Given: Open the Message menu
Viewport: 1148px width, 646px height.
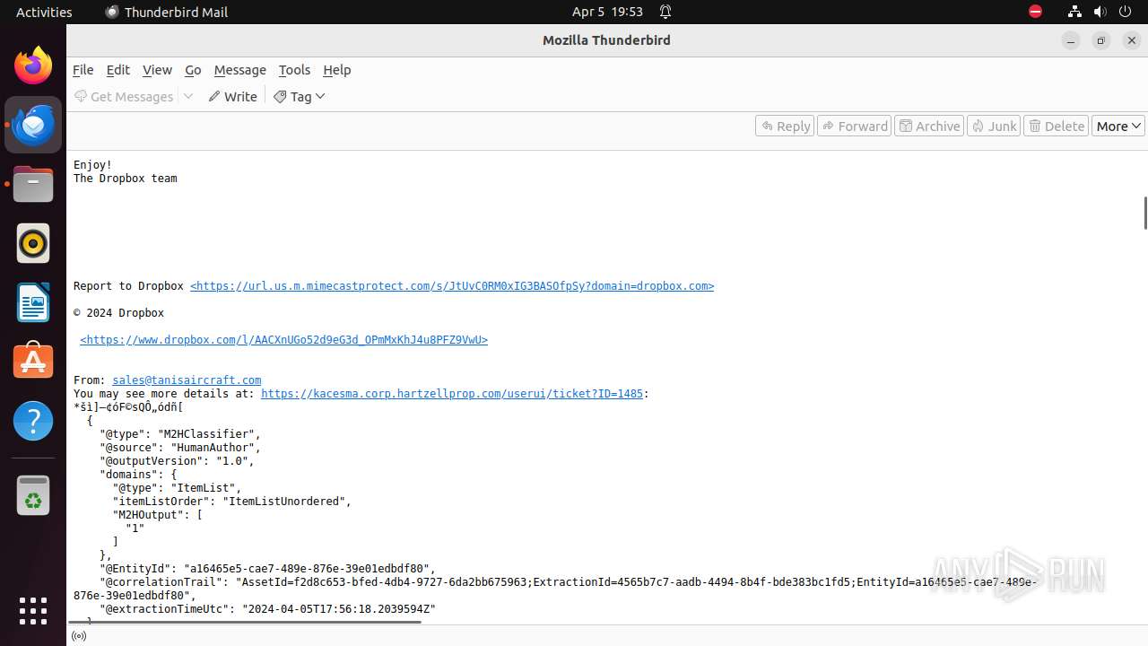Looking at the screenshot, I should coord(239,70).
